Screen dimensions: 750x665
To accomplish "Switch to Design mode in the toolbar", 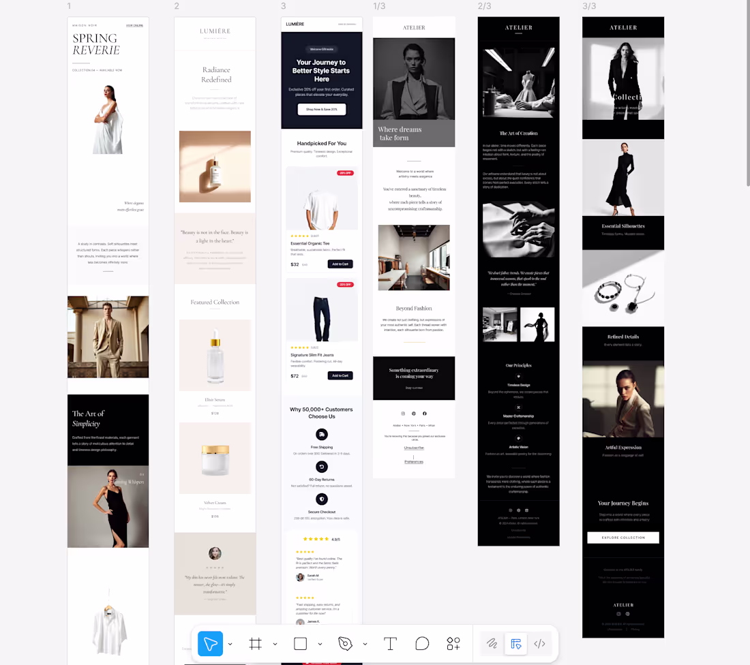I will tap(515, 643).
